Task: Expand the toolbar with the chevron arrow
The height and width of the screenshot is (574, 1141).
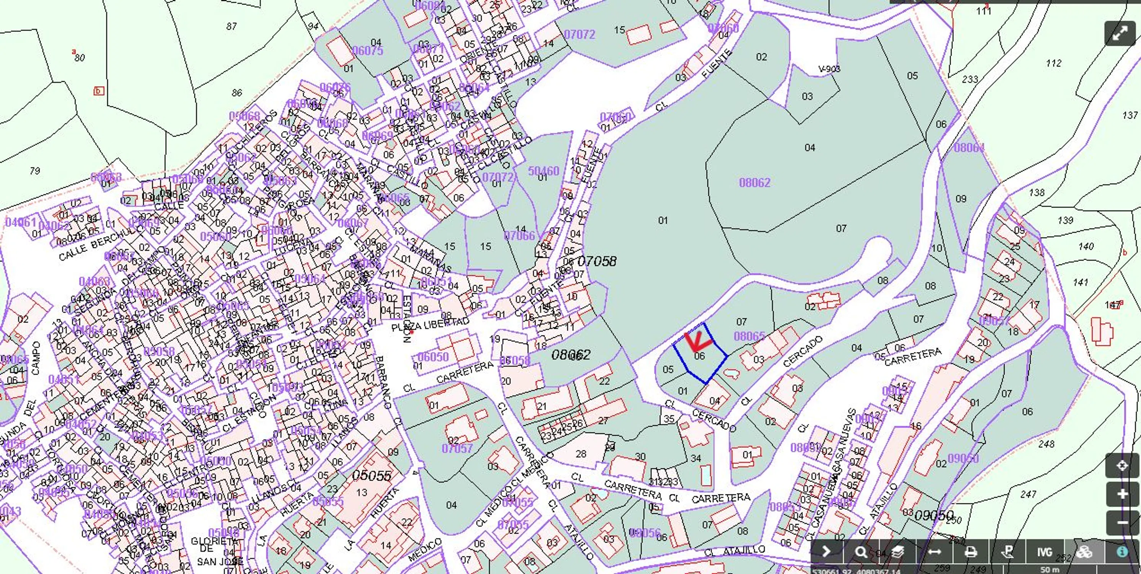Action: [x=826, y=551]
